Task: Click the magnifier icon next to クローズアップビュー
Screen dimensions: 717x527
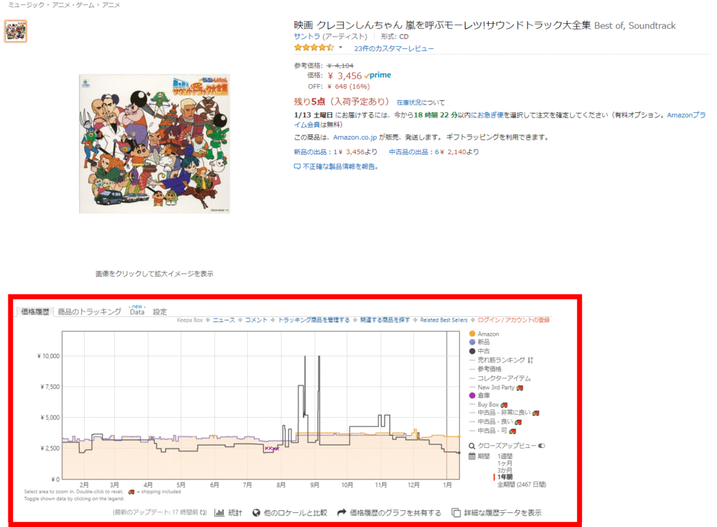Action: [x=472, y=446]
